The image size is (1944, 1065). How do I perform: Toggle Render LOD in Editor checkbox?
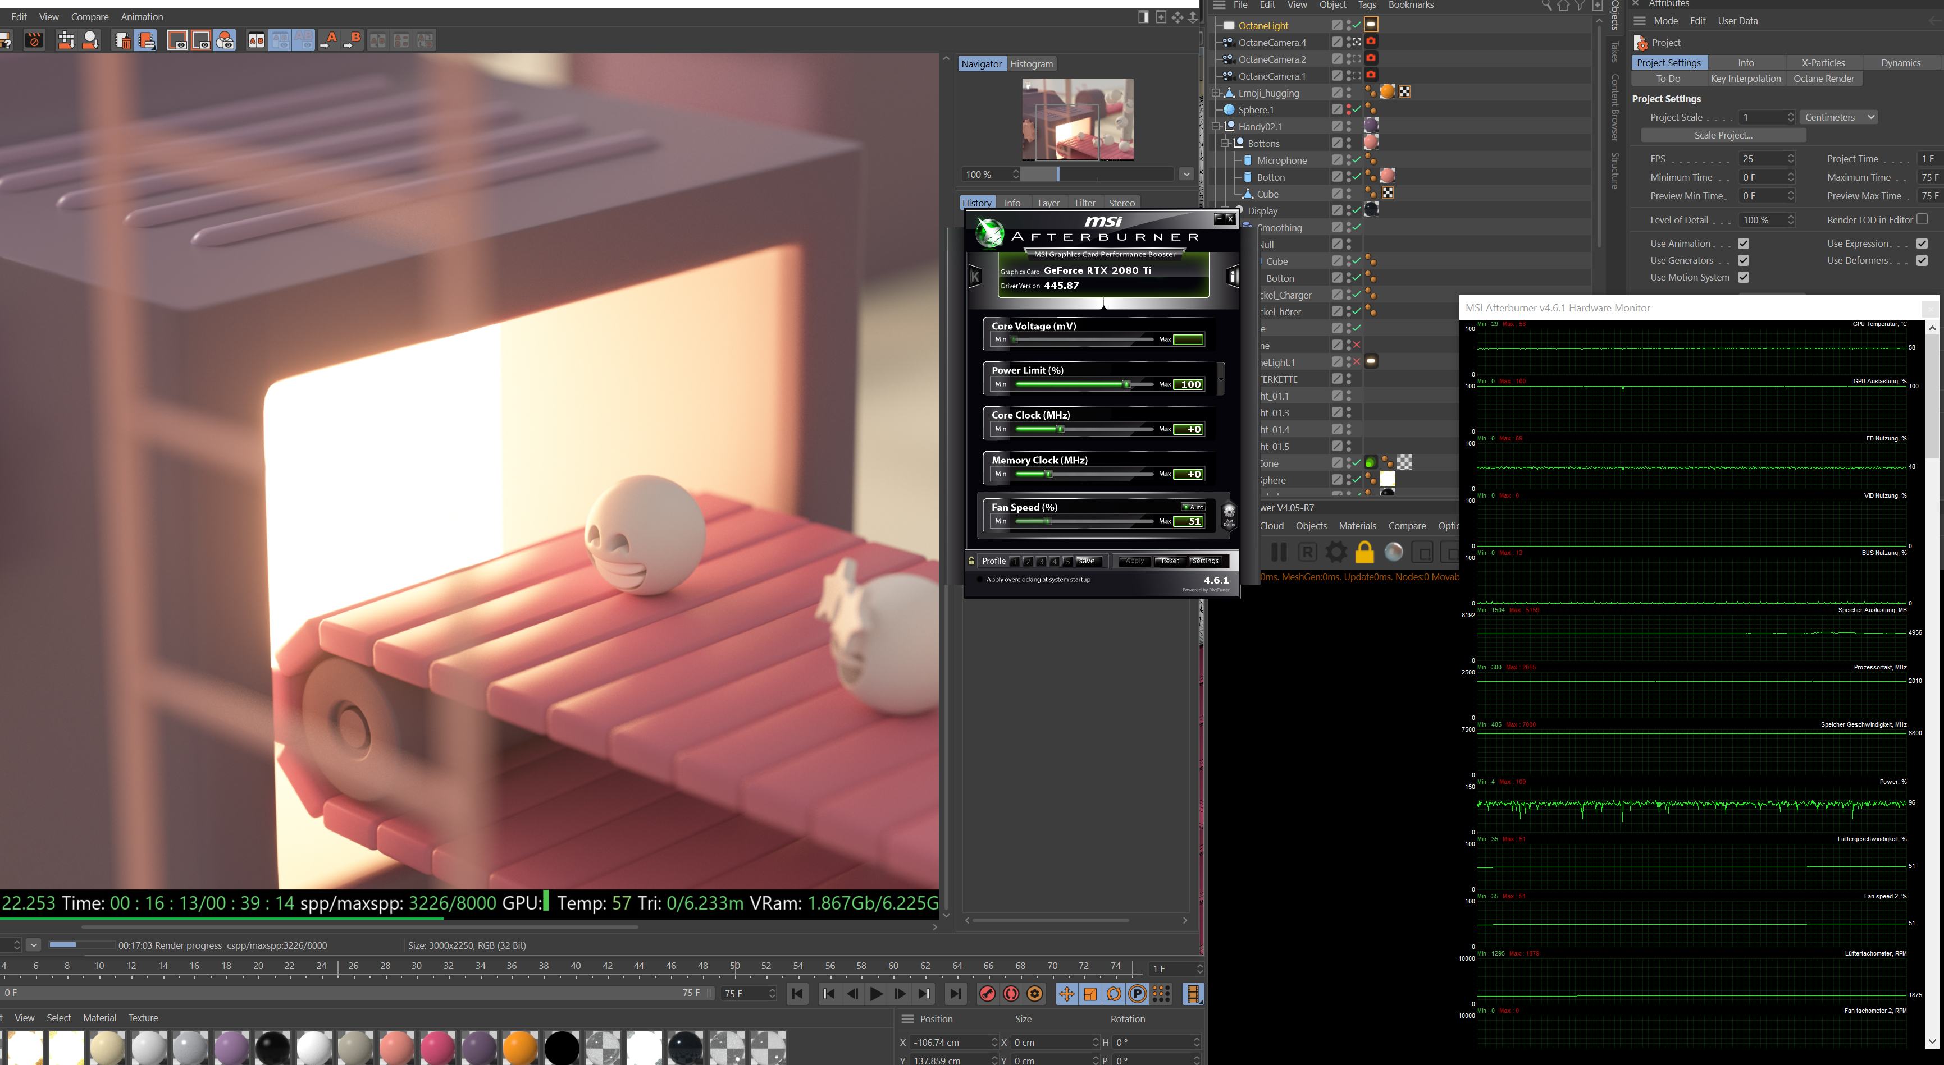coord(1922,219)
